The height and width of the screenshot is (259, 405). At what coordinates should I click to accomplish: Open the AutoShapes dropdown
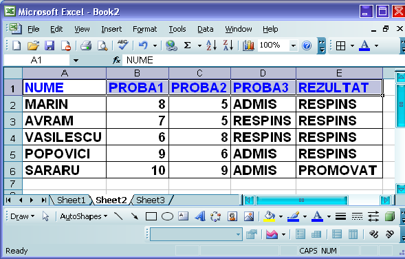point(84,216)
